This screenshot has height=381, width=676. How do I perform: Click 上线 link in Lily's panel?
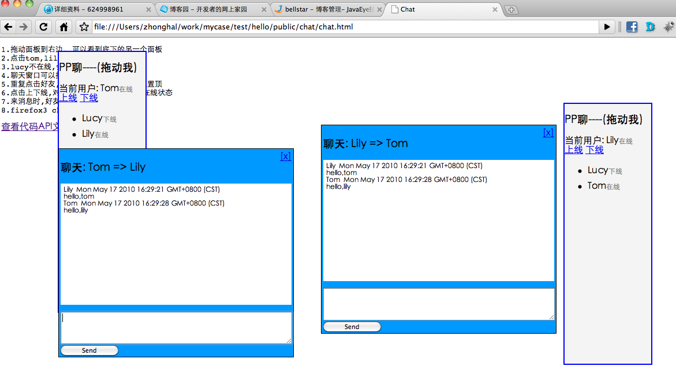(574, 150)
